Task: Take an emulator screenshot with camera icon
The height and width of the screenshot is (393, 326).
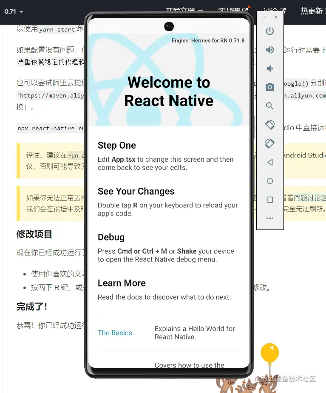Action: (x=270, y=87)
